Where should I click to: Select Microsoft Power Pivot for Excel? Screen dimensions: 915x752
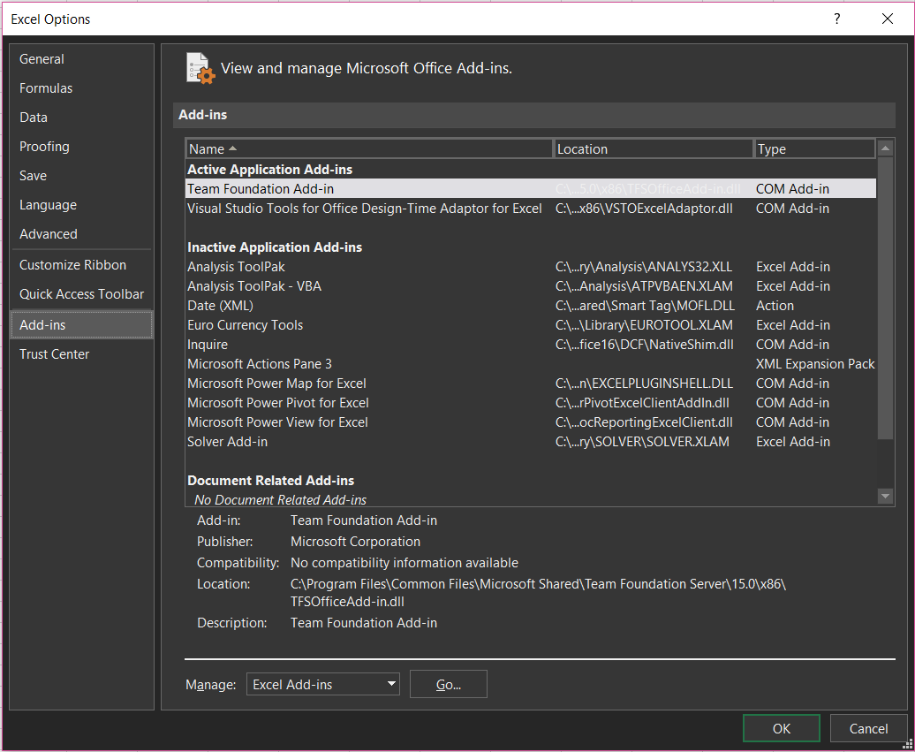point(278,403)
